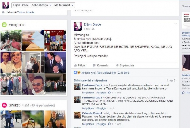Viewport: 190px width, 128px height.
Task: Click avatar on the Hiqni fugonat comment
Action: tap(77, 87)
